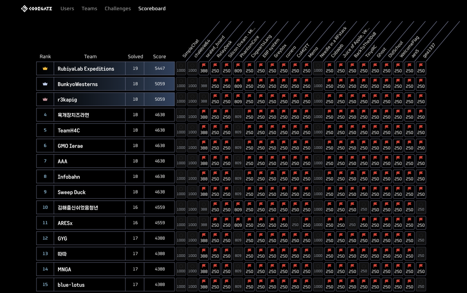Click RubiyaLab Expeditions' sealed_board flag cell (388)
Viewport: 467px width, 293px height.
click(204, 68)
